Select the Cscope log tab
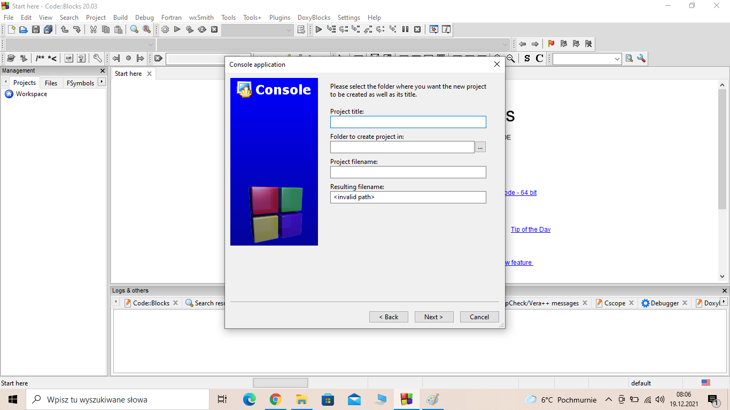Image resolution: width=730 pixels, height=410 pixels. tap(615, 303)
